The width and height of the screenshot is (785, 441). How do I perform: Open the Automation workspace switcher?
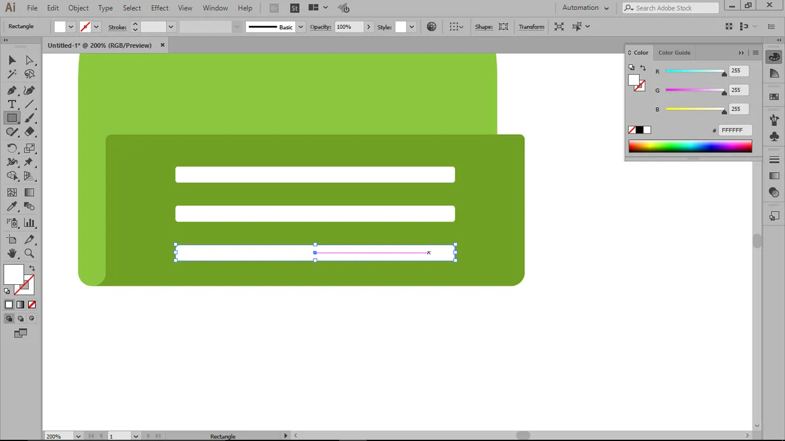(x=586, y=8)
